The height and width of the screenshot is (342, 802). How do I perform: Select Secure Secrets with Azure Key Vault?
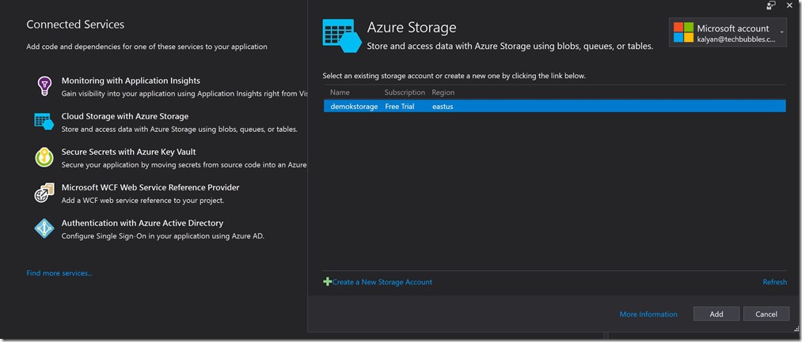(128, 152)
